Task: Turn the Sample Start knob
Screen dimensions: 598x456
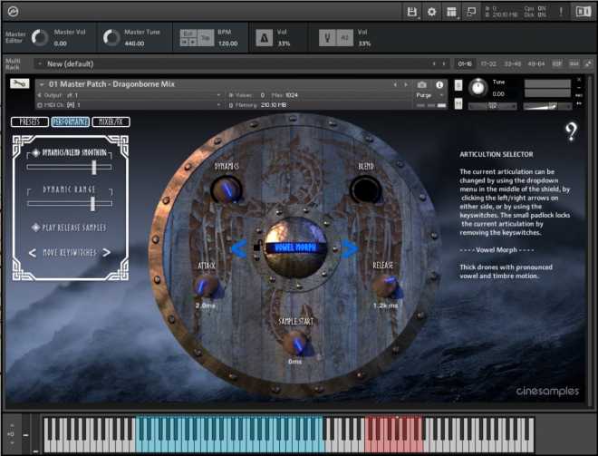Action: coord(295,343)
